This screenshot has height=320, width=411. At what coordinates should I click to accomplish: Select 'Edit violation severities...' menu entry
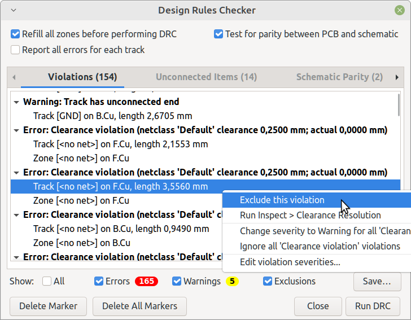(x=290, y=262)
